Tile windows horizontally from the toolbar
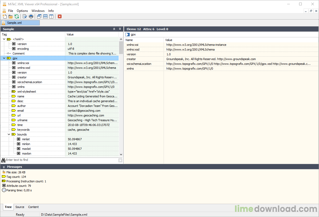 tap(45, 16)
